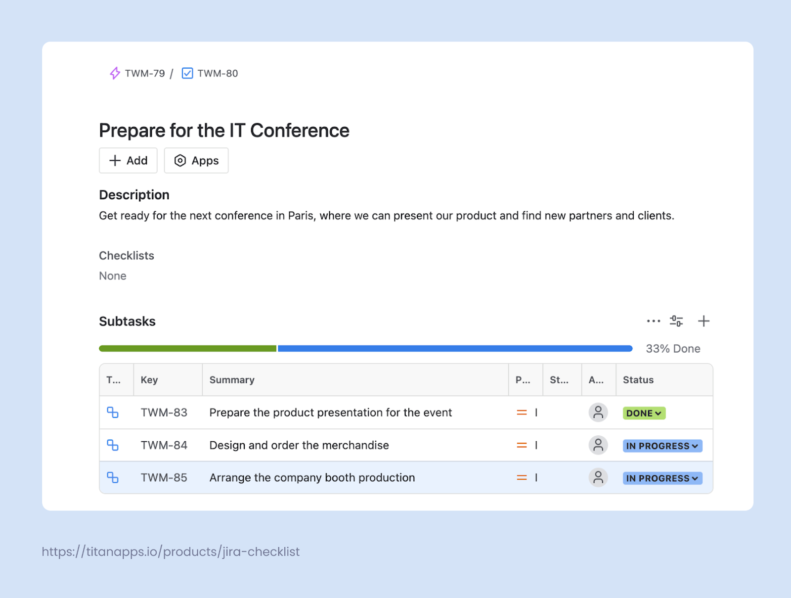
Task: Click the Add button
Action: pyautogui.click(x=128, y=160)
